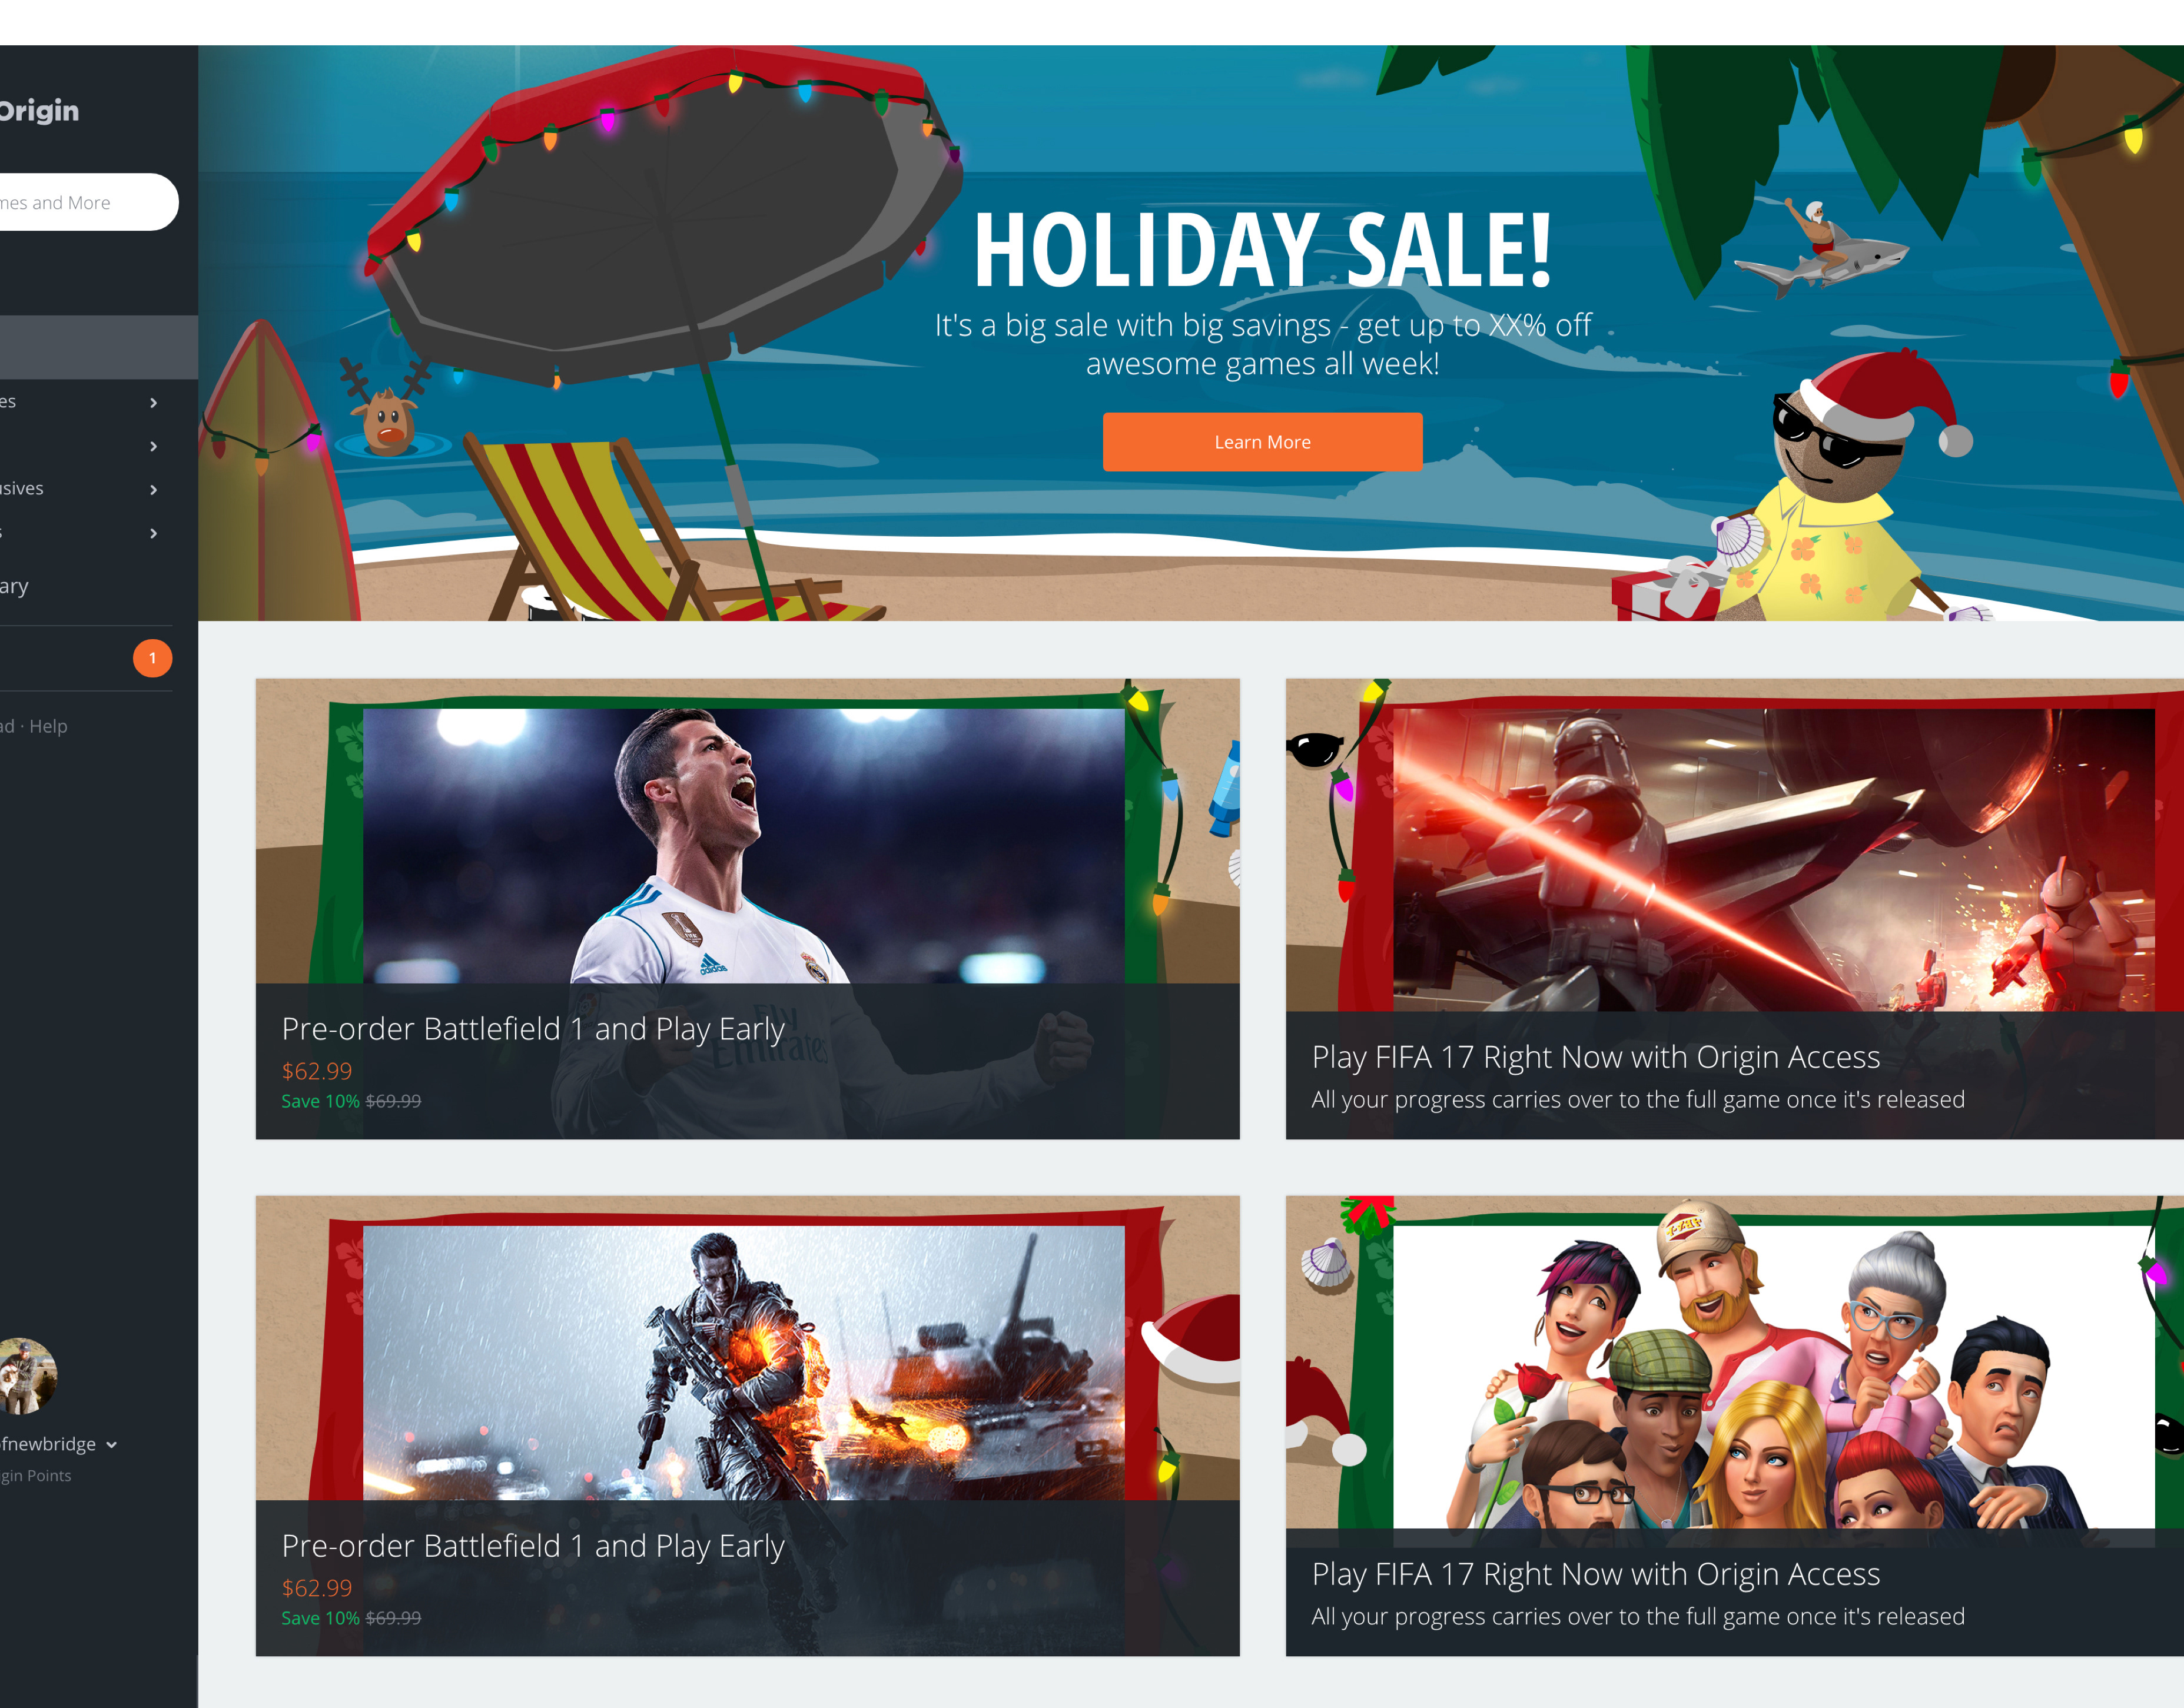2184x1708 pixels.
Task: Click the search games input field
Action: point(88,202)
